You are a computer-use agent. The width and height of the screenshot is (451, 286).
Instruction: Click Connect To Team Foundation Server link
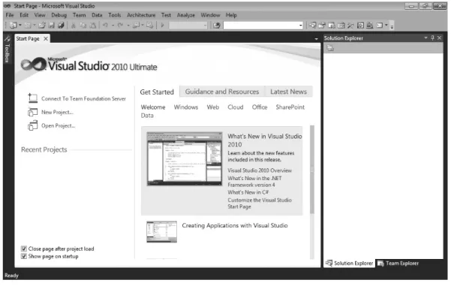pyautogui.click(x=84, y=98)
